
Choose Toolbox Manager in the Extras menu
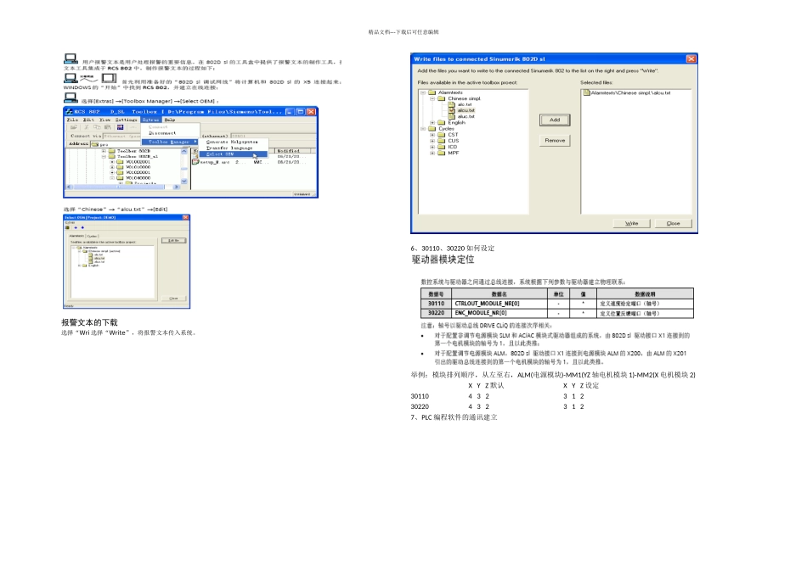tap(169, 142)
